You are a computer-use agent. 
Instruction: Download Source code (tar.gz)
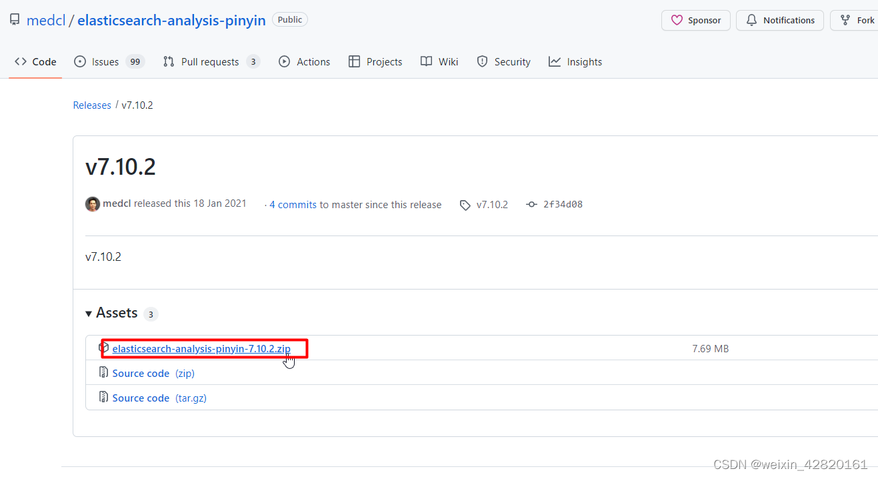159,398
